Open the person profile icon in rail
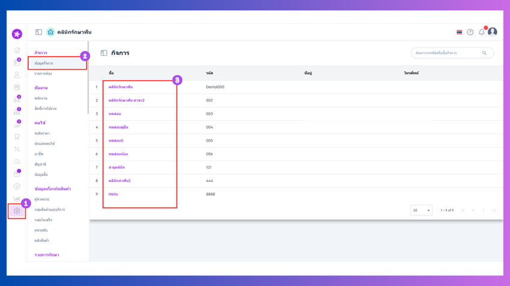The image size is (510, 286). pyautogui.click(x=17, y=75)
